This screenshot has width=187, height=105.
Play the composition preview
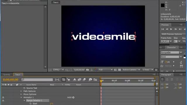(171, 29)
